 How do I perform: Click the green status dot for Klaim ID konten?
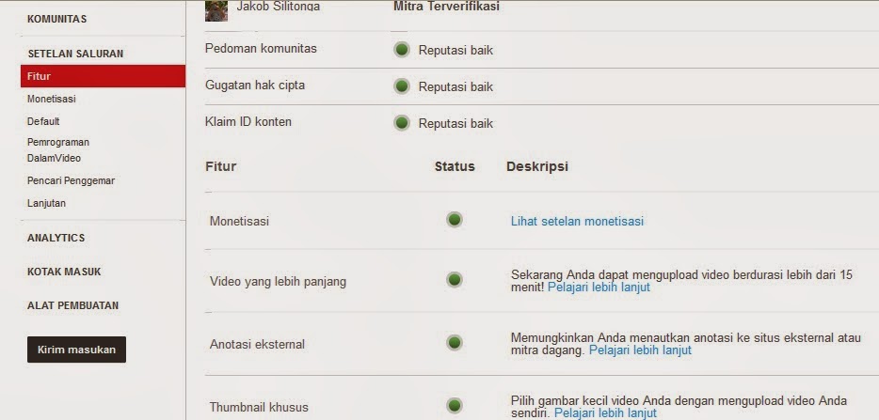tap(401, 123)
